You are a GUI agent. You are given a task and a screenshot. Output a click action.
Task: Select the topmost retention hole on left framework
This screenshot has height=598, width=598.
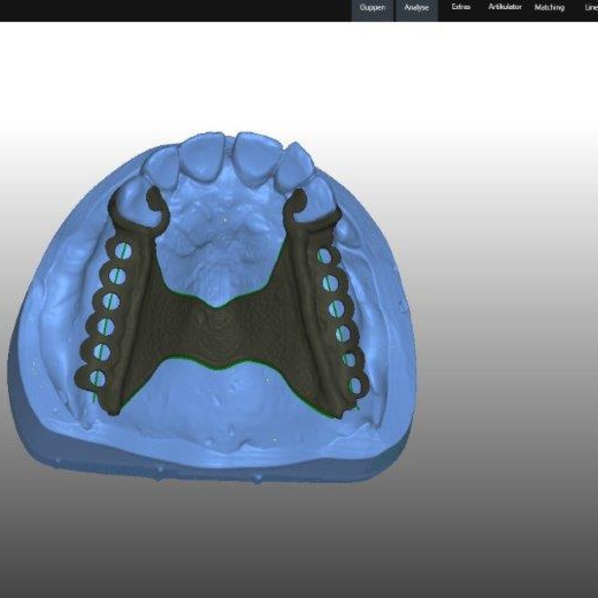tap(121, 251)
